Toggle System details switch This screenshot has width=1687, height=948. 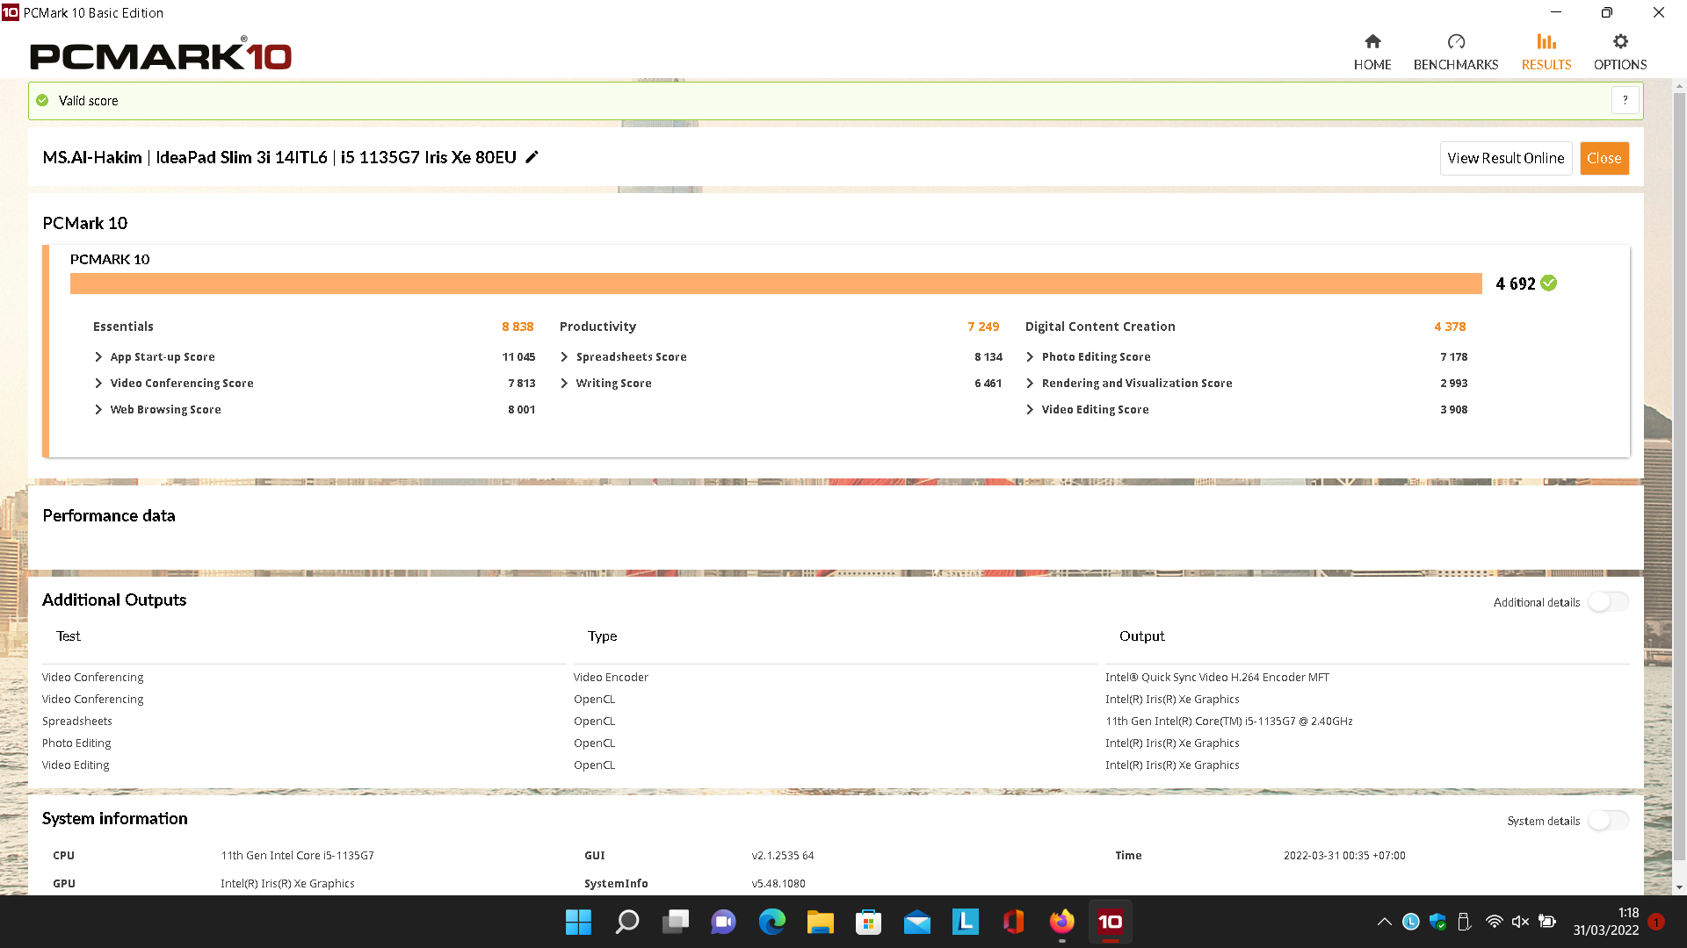click(x=1609, y=821)
